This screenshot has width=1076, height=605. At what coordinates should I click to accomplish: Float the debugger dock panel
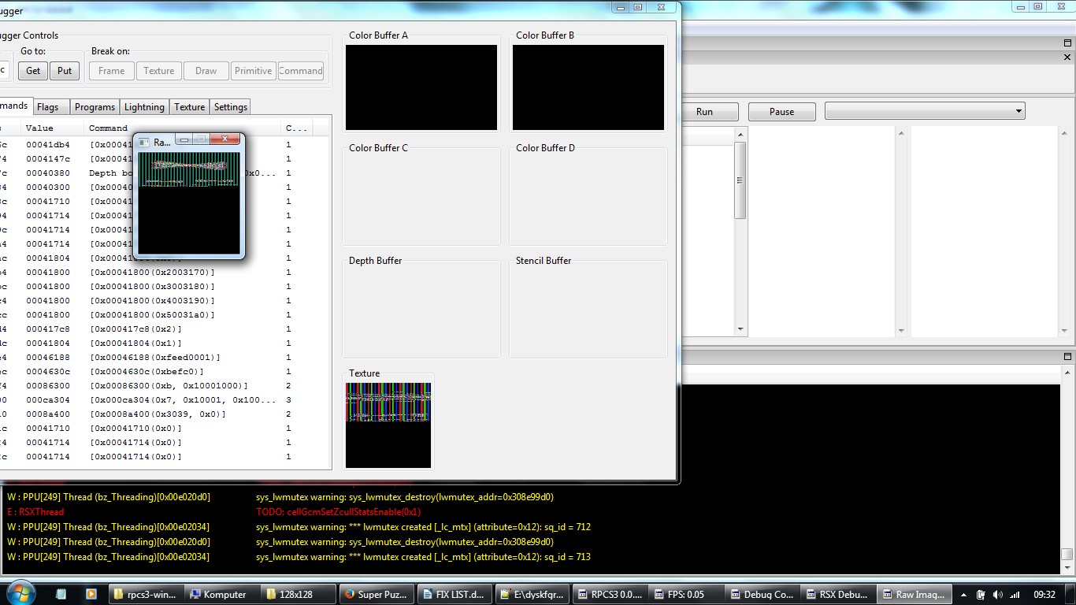(x=1067, y=43)
